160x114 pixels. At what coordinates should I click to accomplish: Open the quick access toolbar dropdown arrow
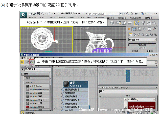tap(54, 14)
